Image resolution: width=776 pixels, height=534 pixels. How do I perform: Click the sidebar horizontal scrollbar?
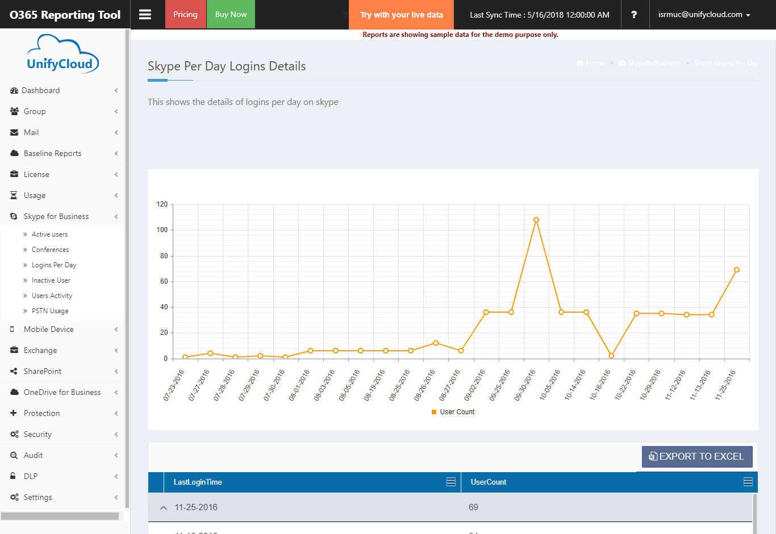tap(60, 516)
